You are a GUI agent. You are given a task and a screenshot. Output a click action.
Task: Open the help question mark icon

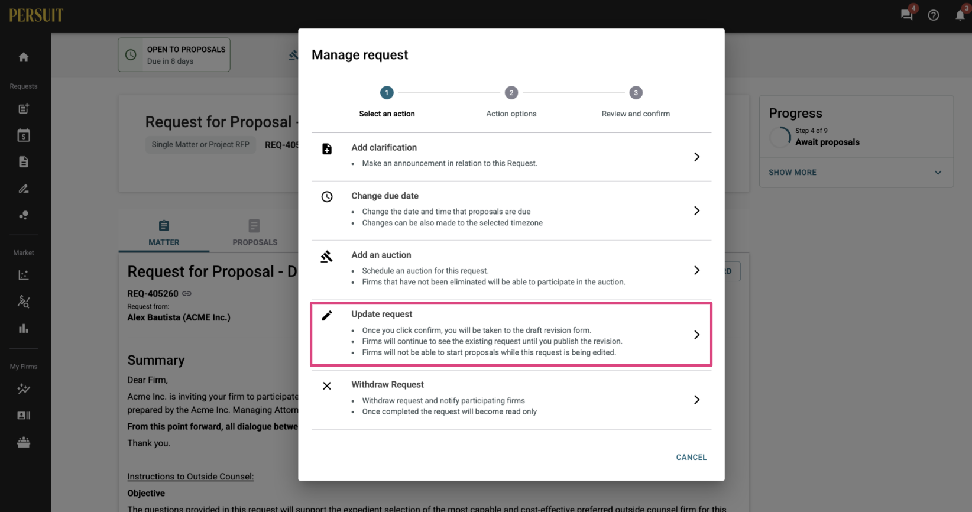(x=934, y=15)
